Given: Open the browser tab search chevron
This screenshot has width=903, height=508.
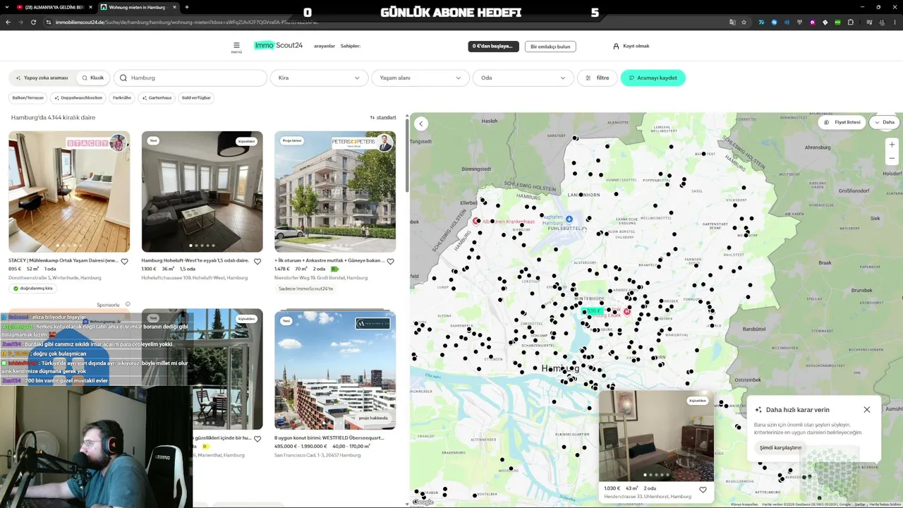Looking at the screenshot, I should [8, 7].
